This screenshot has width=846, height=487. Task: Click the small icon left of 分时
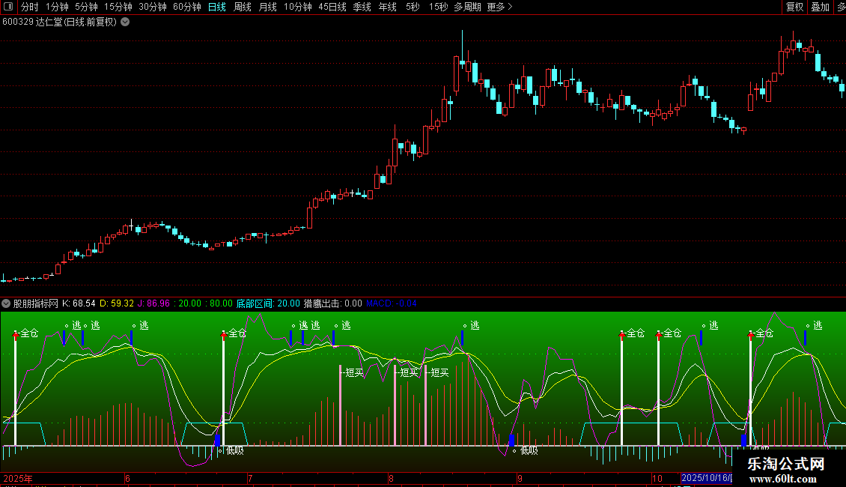(x=8, y=7)
